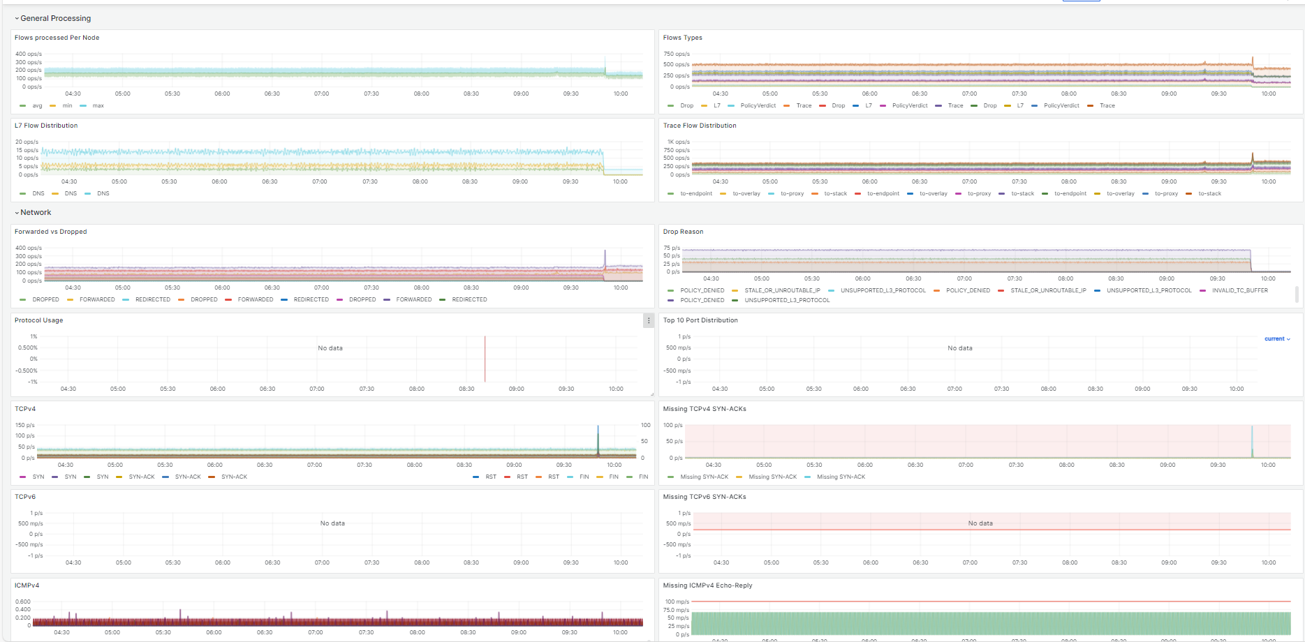This screenshot has height=642, width=1305.
Task: Toggle the red RST series in TCPv4 legend
Action: [522, 477]
